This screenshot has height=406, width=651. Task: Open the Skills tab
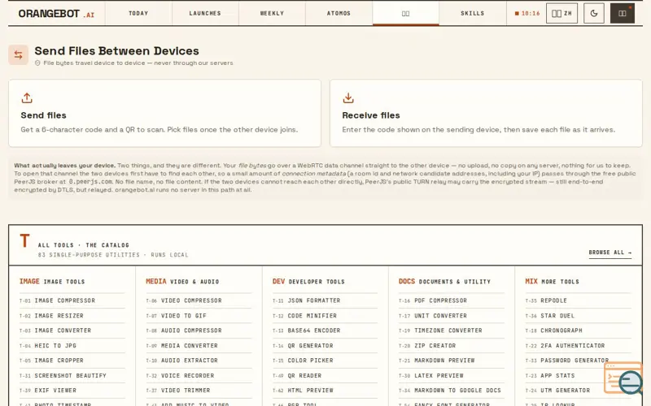click(x=473, y=13)
